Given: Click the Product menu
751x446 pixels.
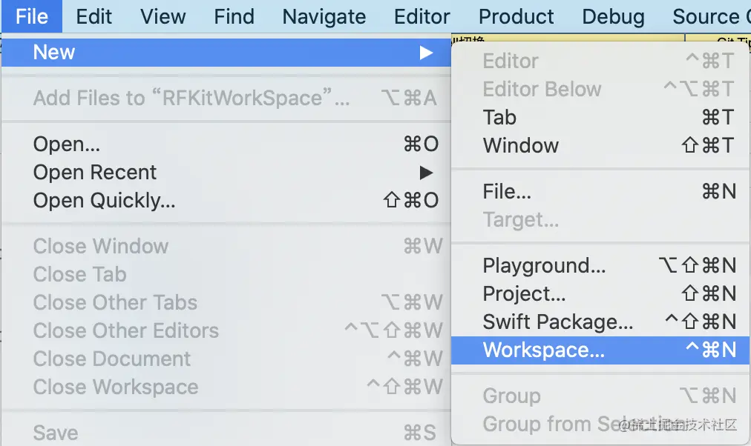Looking at the screenshot, I should pos(516,16).
